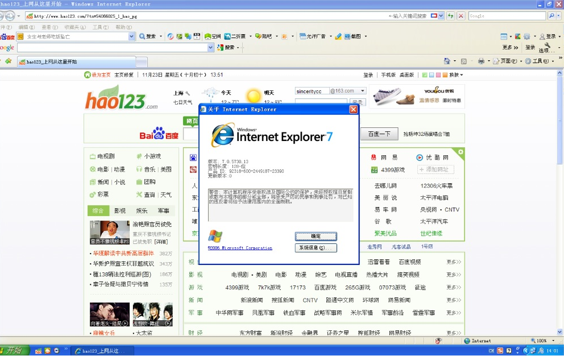The width and height of the screenshot is (564, 356).
Task: Select the orange skin color swatch
Action: 445,75
